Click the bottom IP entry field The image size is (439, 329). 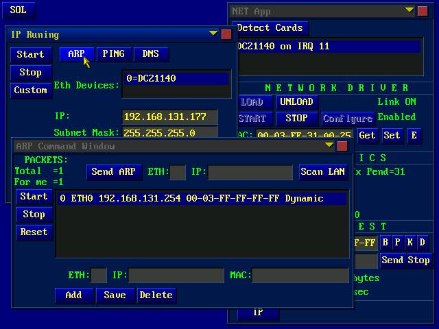[x=176, y=276]
